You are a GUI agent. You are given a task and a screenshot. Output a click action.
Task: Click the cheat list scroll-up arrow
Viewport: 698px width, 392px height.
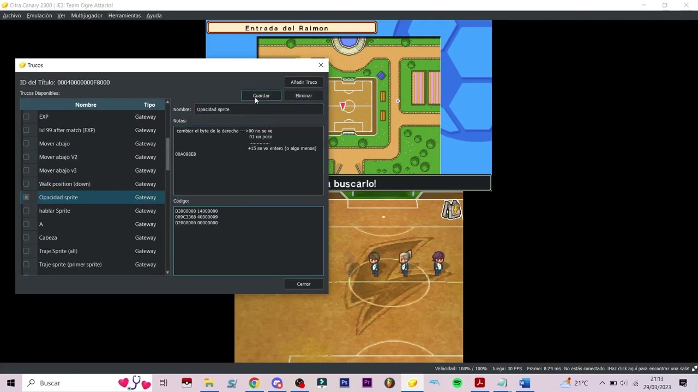click(167, 102)
